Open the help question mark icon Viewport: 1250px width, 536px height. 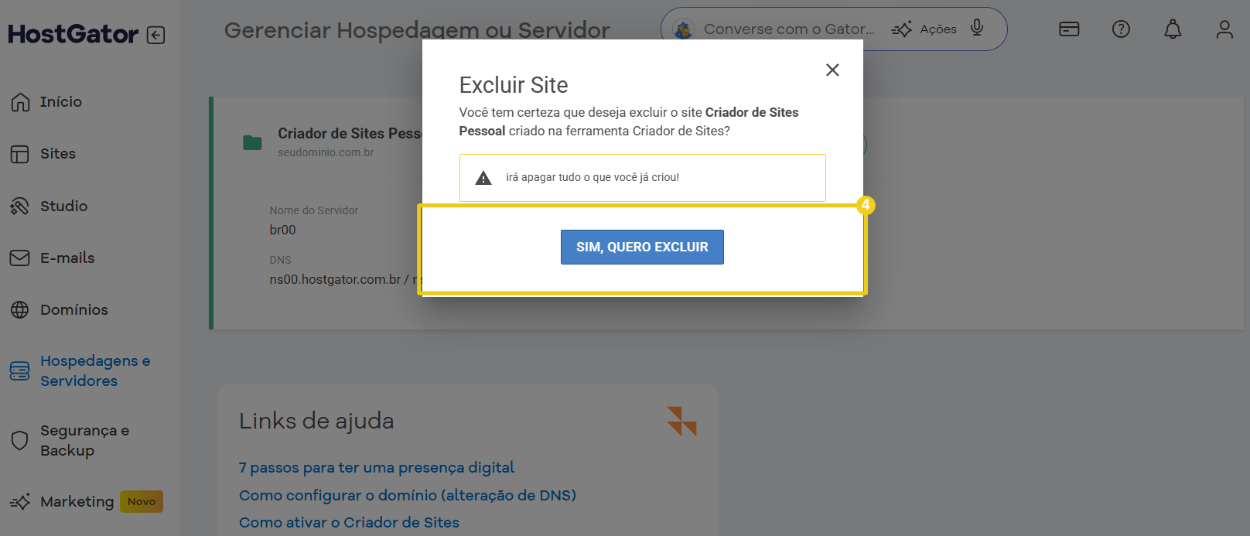(x=1121, y=29)
